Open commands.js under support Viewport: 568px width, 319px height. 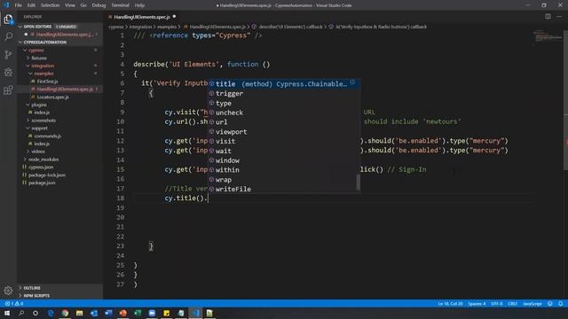[47, 136]
